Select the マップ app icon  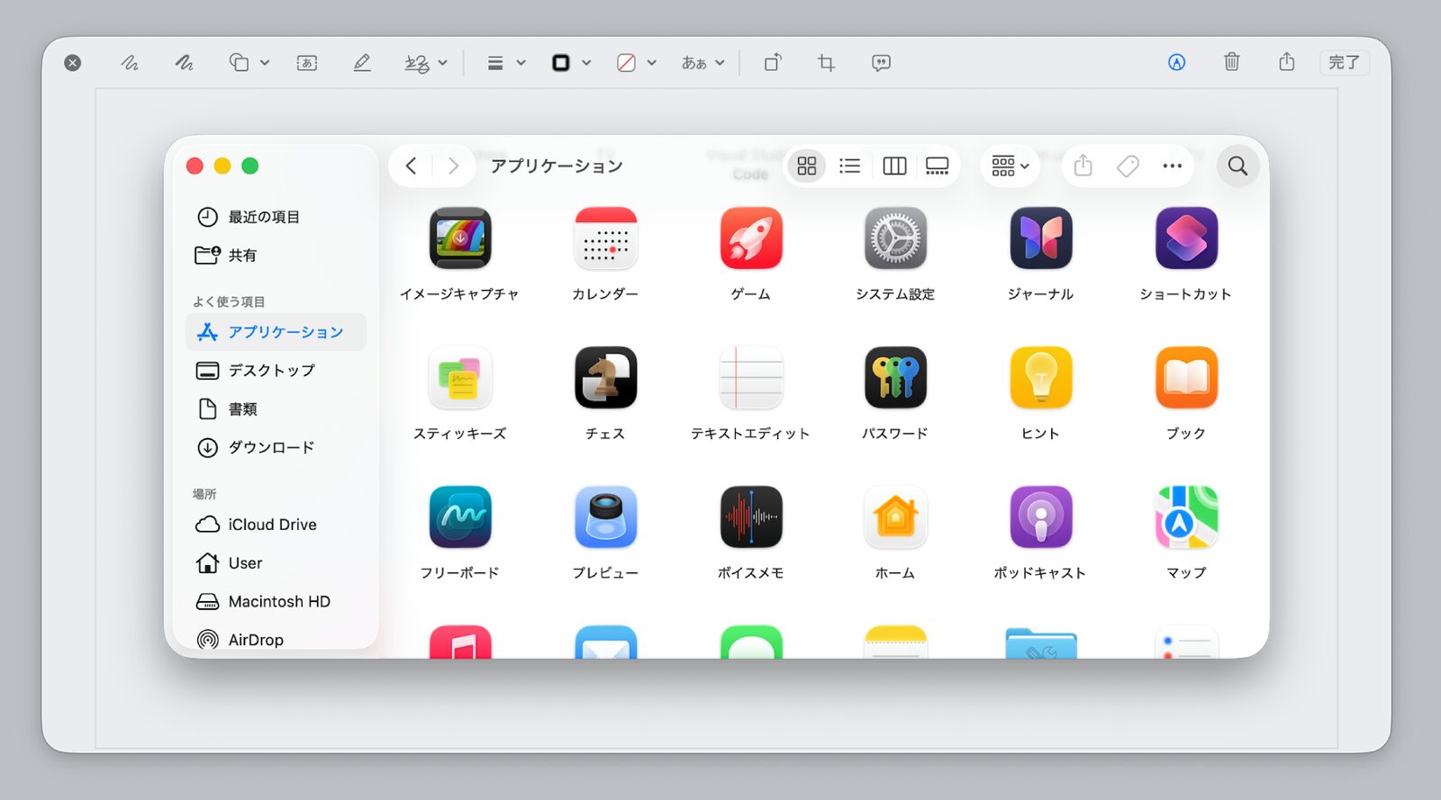point(1186,517)
